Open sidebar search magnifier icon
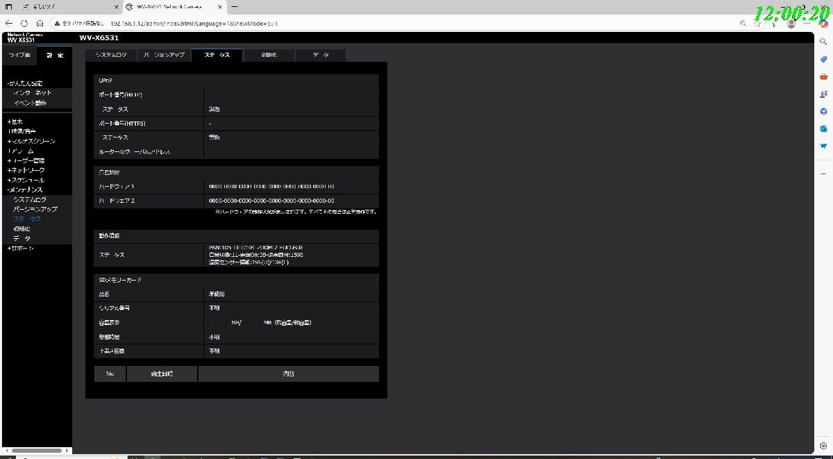 click(823, 42)
